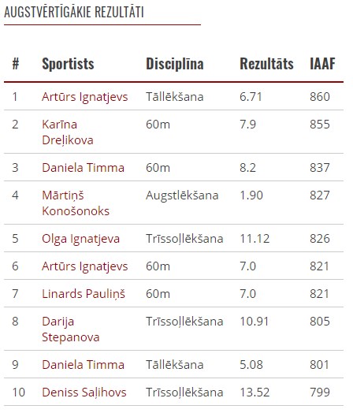Open Darija Stepanova athlete profile
Screen dimensions: 353x413
tap(71, 329)
